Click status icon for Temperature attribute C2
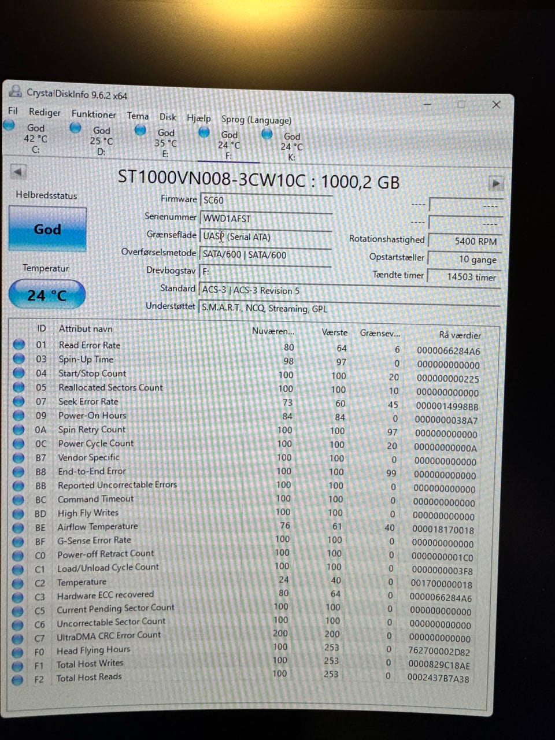The image size is (555, 740). click(18, 583)
